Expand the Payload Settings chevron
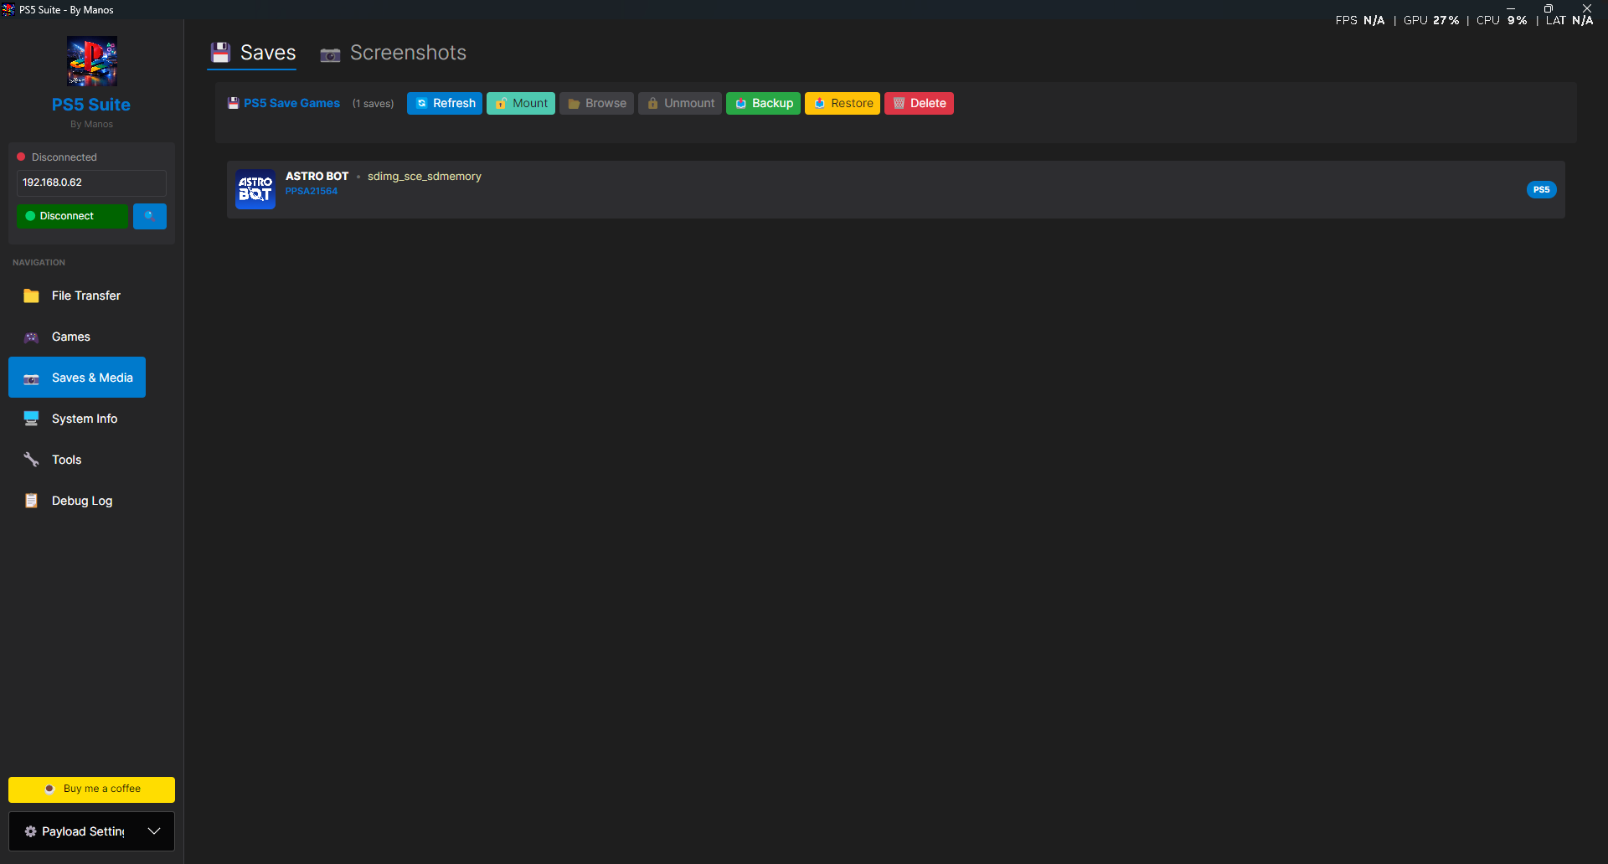This screenshot has width=1608, height=864. coord(154,831)
